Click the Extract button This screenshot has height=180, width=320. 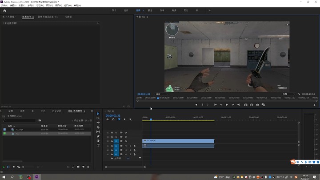point(252,105)
